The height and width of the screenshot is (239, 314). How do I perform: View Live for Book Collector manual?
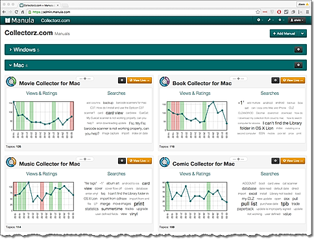[293, 81]
